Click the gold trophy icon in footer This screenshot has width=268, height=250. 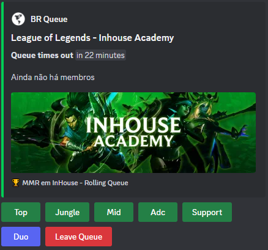[15, 183]
